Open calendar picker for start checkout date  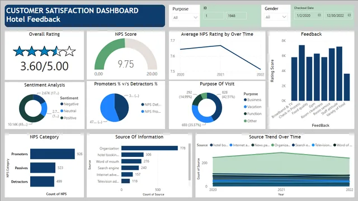tap(319, 15)
